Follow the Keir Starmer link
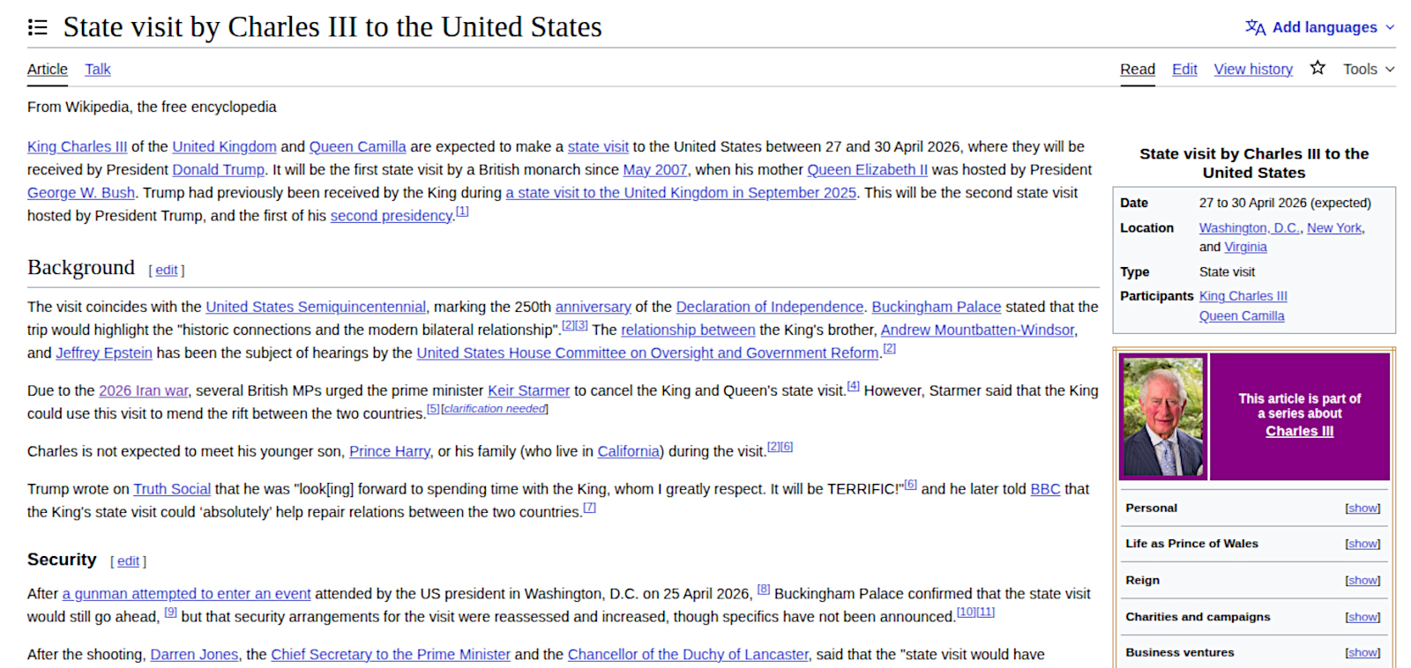 (x=528, y=390)
